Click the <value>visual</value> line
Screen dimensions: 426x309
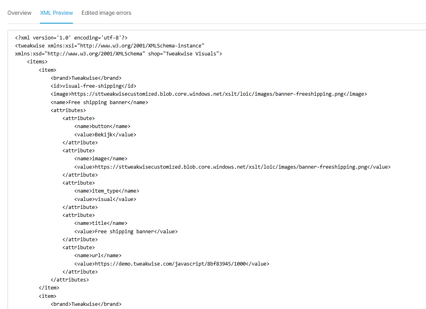pos(105,199)
